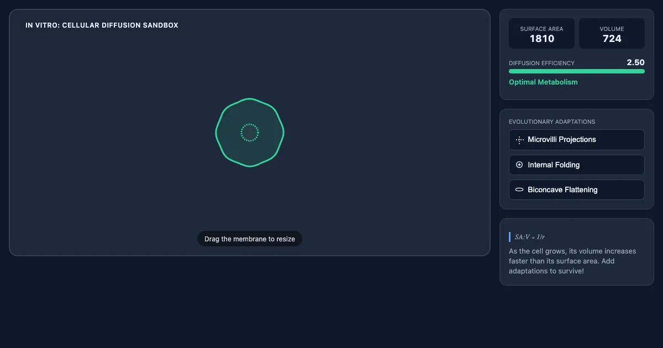Image resolution: width=663 pixels, height=348 pixels.
Task: Click the In Vitro: Cellular Diffusion Sandbox title
Action: click(102, 25)
